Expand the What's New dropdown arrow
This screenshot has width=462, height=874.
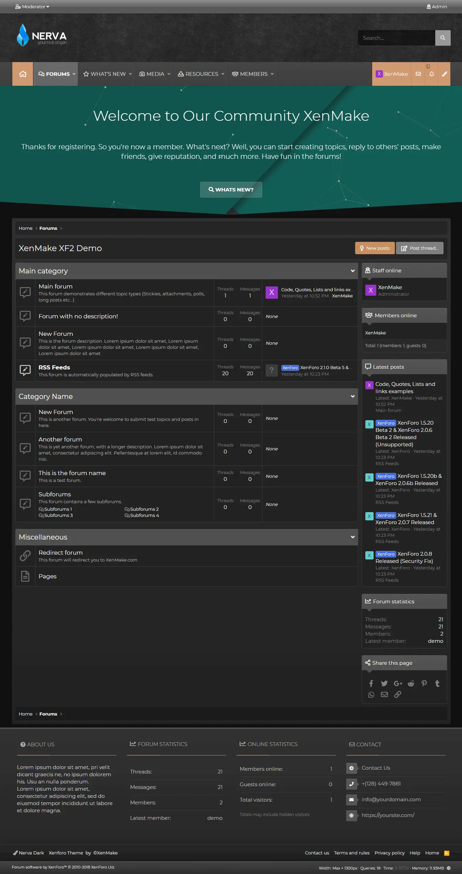(130, 74)
